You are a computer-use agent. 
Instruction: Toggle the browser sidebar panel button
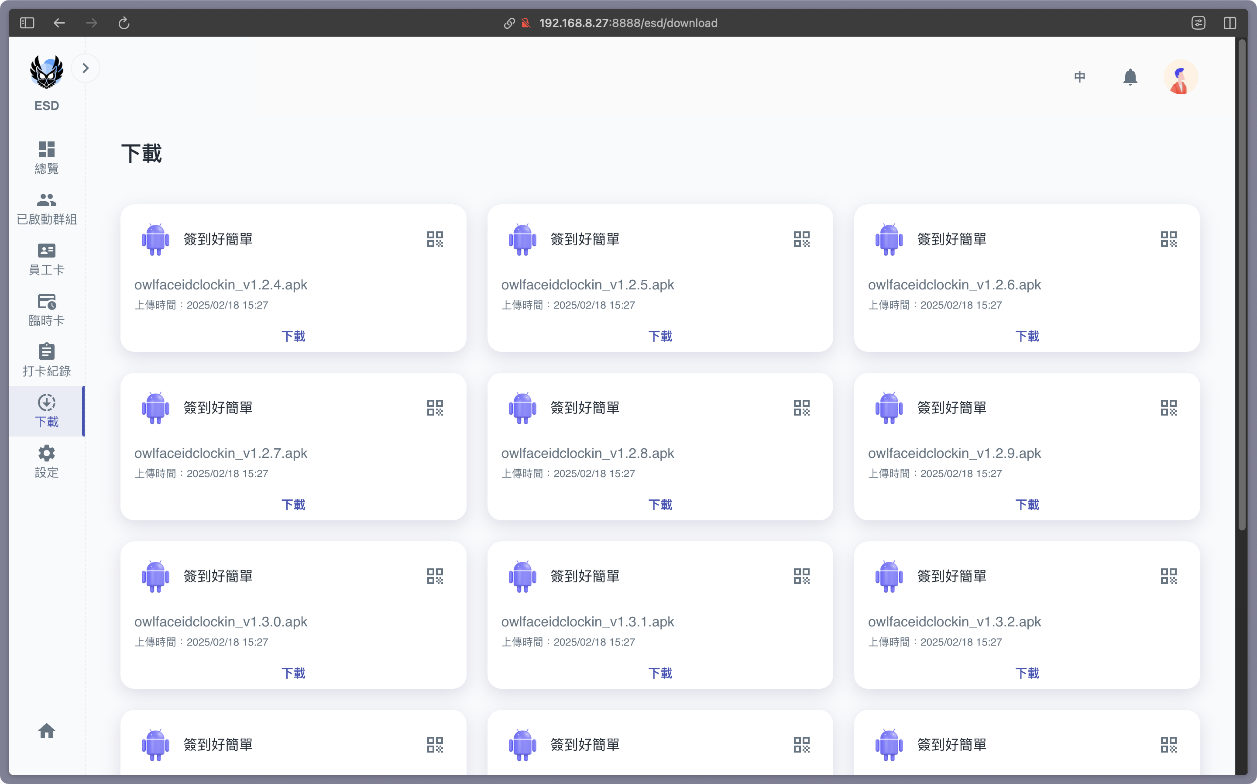coord(27,23)
